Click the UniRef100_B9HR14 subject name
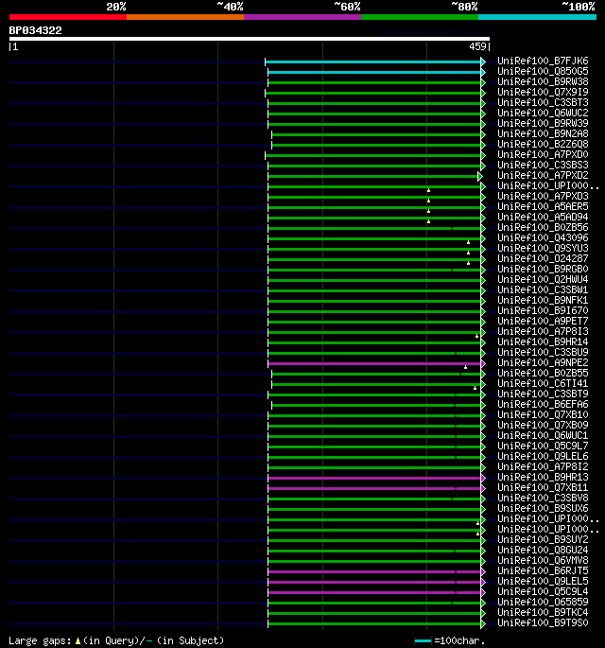Image resolution: width=605 pixels, height=648 pixels. tap(543, 342)
